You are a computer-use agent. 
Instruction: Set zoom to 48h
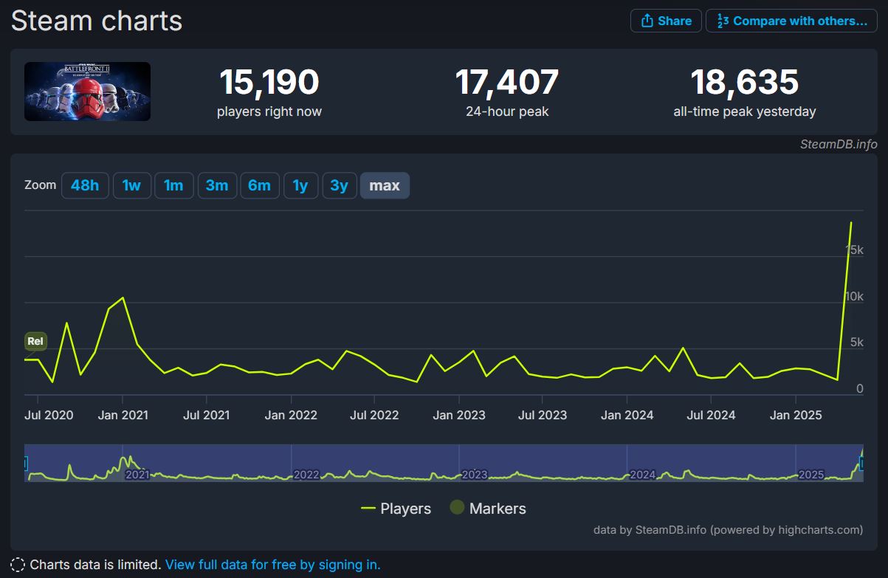click(x=85, y=185)
